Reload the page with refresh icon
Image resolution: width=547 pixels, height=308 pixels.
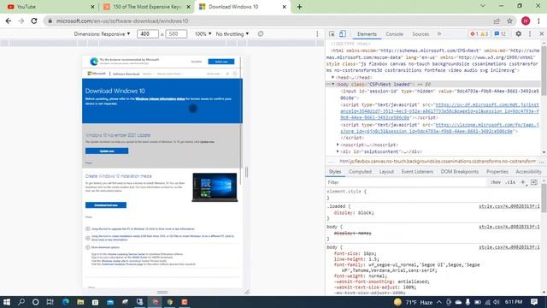(x=34, y=21)
